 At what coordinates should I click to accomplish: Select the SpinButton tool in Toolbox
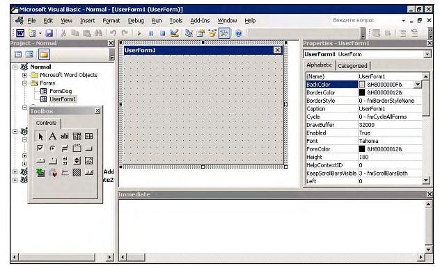pos(77,160)
